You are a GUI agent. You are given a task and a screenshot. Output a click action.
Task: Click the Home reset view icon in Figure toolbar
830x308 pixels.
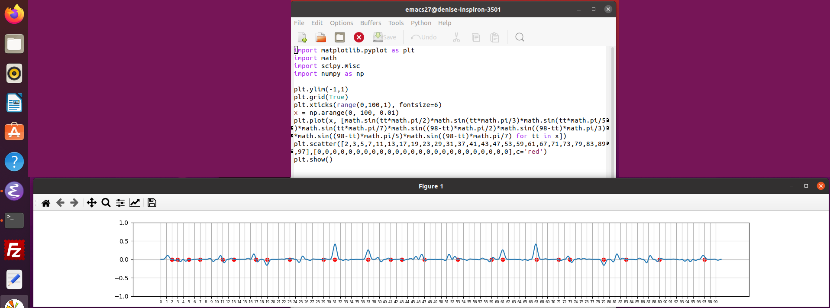pyautogui.click(x=46, y=203)
